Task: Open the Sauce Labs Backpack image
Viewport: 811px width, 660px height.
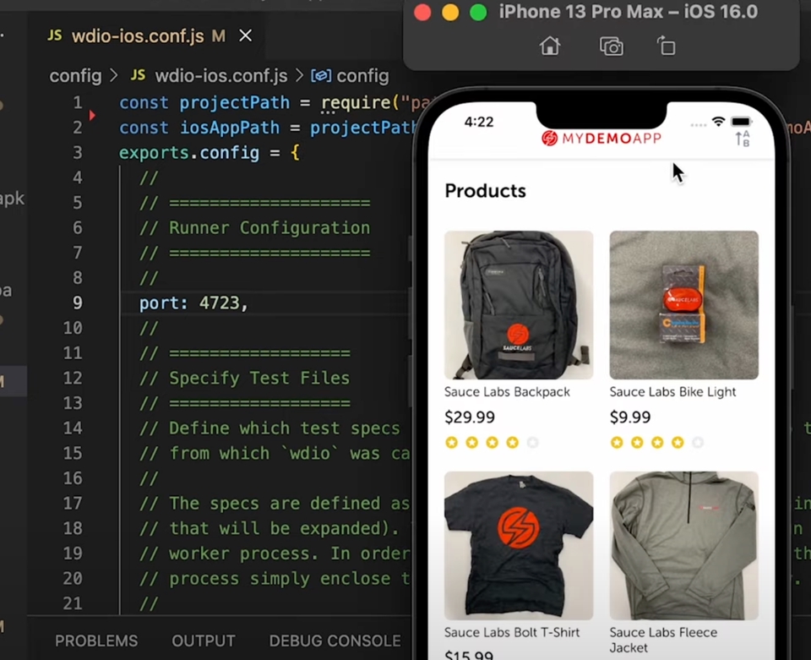Action: (x=519, y=305)
